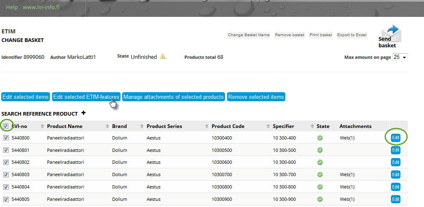This screenshot has height=207, width=424.
Task: Uncheck the checkbox for product 5440801
Action: click(x=6, y=150)
